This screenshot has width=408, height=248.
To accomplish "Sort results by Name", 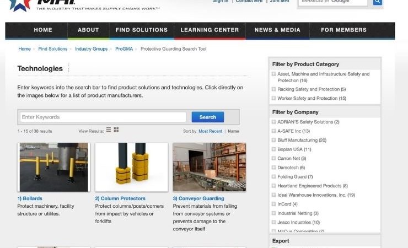I will (233, 131).
